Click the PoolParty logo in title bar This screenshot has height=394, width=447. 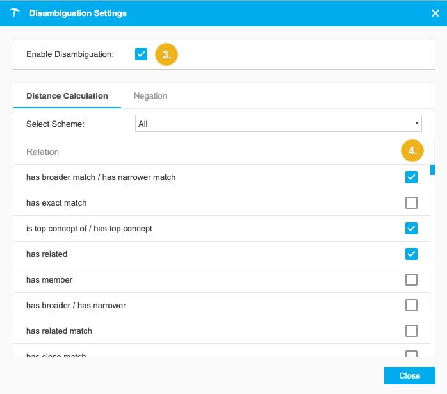15,13
